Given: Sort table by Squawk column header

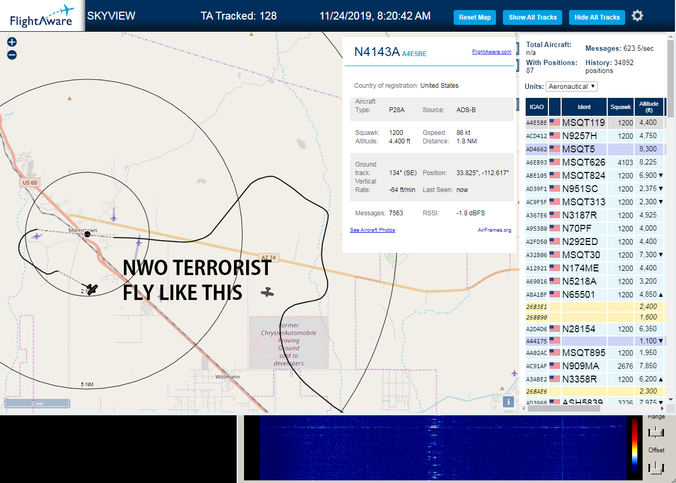Looking at the screenshot, I should [620, 107].
